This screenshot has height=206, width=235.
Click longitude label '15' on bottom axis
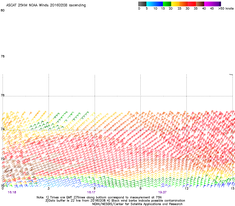tap(232, 188)
